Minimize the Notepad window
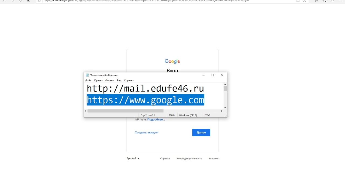 coord(203,75)
